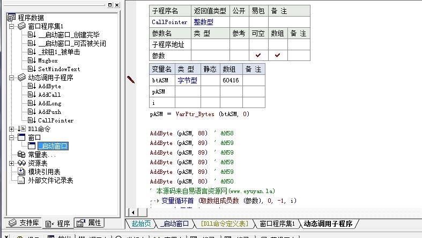Toggle 可空 checkmark in 参数 row

point(258,55)
